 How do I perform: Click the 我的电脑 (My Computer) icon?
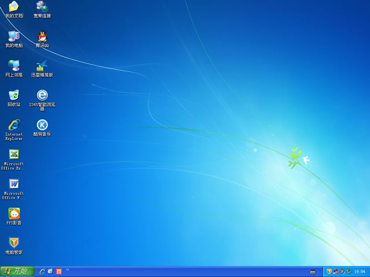pyautogui.click(x=14, y=36)
